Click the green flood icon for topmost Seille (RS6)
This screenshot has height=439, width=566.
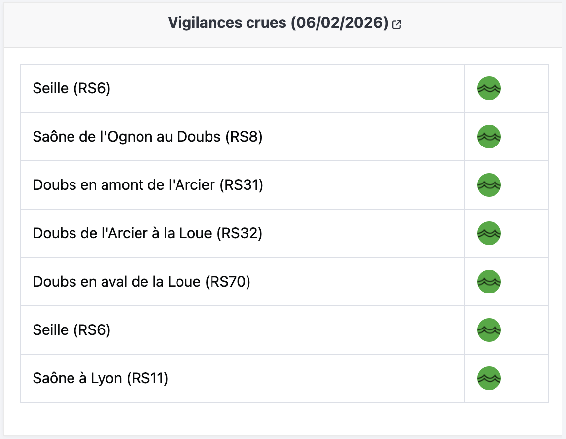tap(489, 89)
